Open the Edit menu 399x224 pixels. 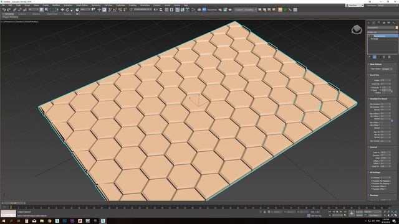[11, 5]
